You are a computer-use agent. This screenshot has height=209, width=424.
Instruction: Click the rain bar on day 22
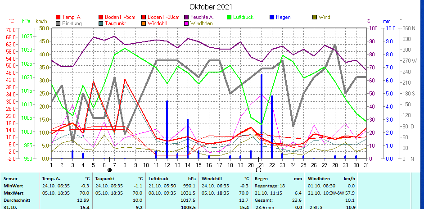tap(272, 127)
